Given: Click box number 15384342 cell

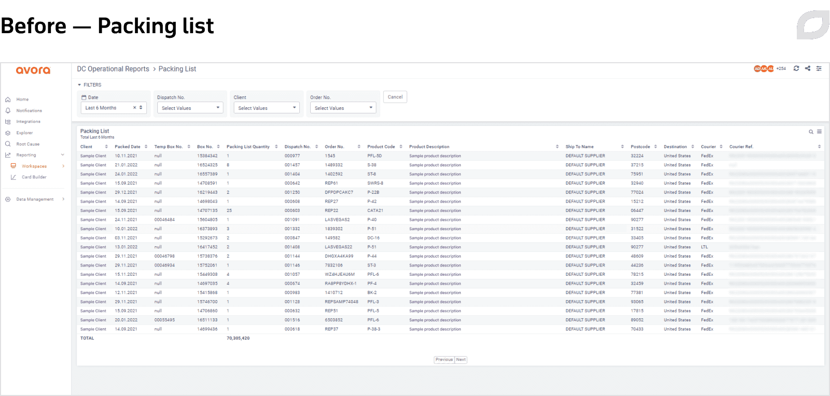Looking at the screenshot, I should pos(208,156).
